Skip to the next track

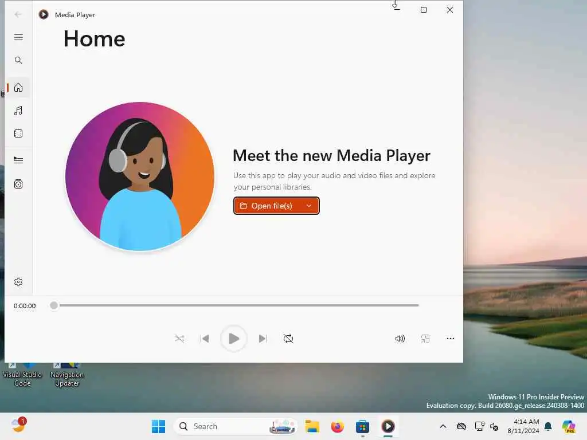click(263, 339)
